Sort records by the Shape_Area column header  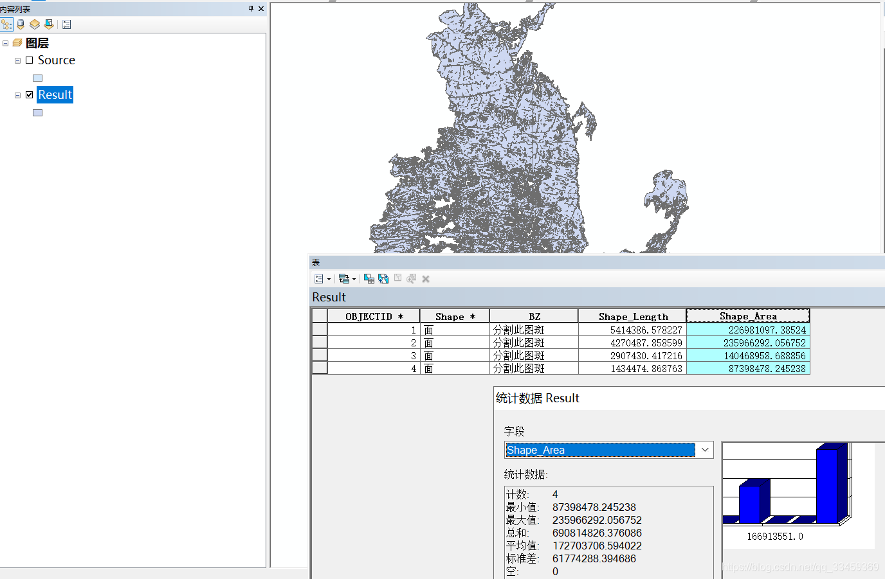tap(748, 316)
